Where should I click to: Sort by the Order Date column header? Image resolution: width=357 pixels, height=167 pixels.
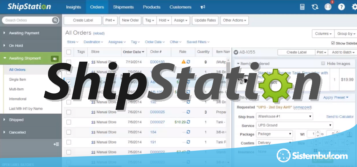point(134,52)
